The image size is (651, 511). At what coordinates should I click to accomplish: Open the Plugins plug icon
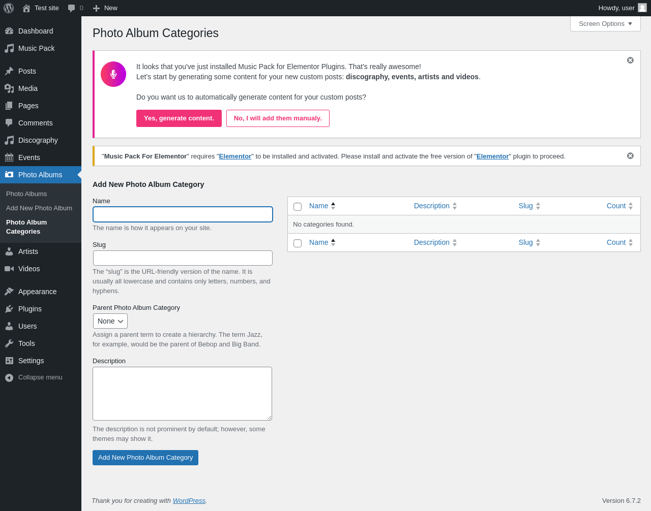(x=9, y=309)
